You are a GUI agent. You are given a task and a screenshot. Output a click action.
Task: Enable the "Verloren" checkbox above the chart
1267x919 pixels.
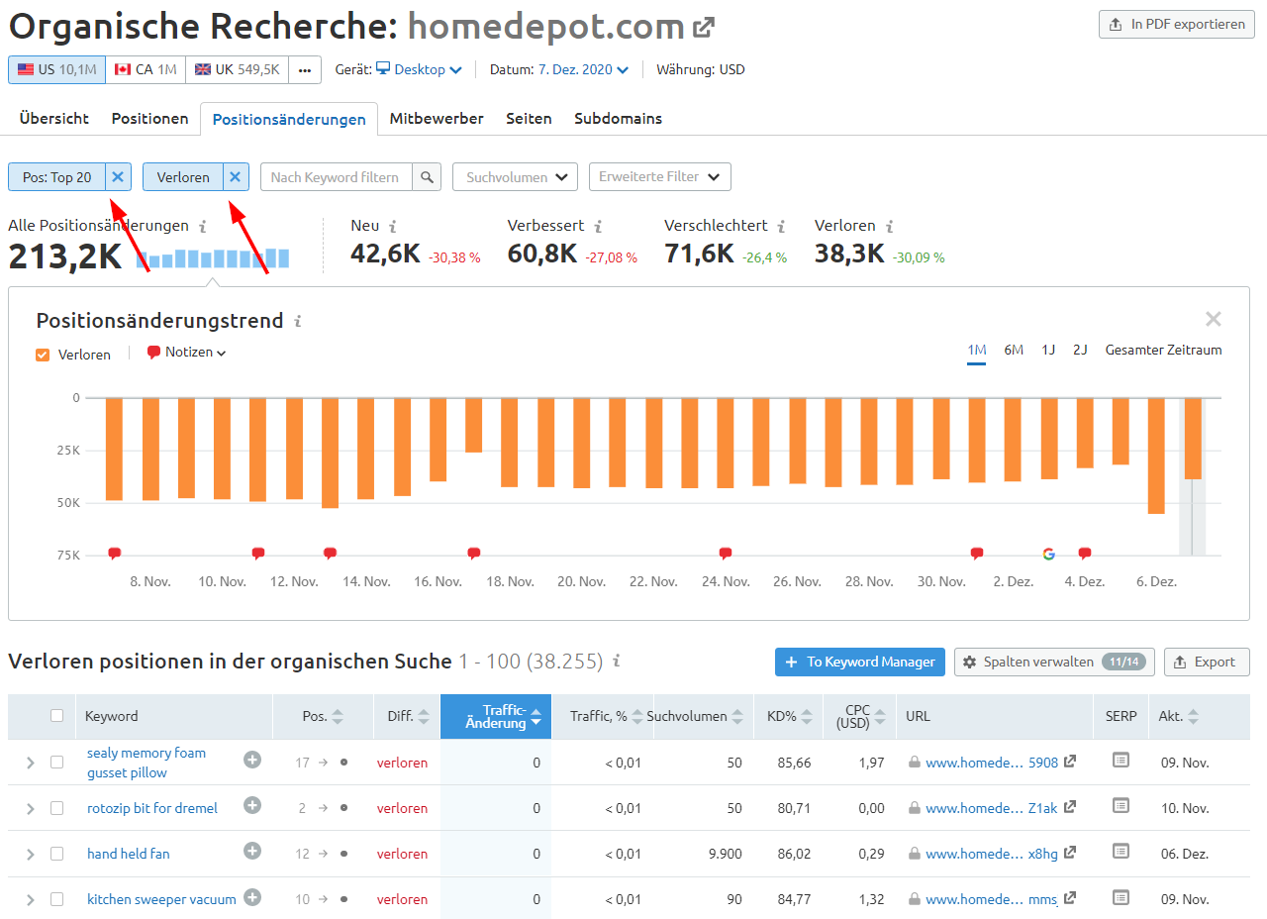42,354
